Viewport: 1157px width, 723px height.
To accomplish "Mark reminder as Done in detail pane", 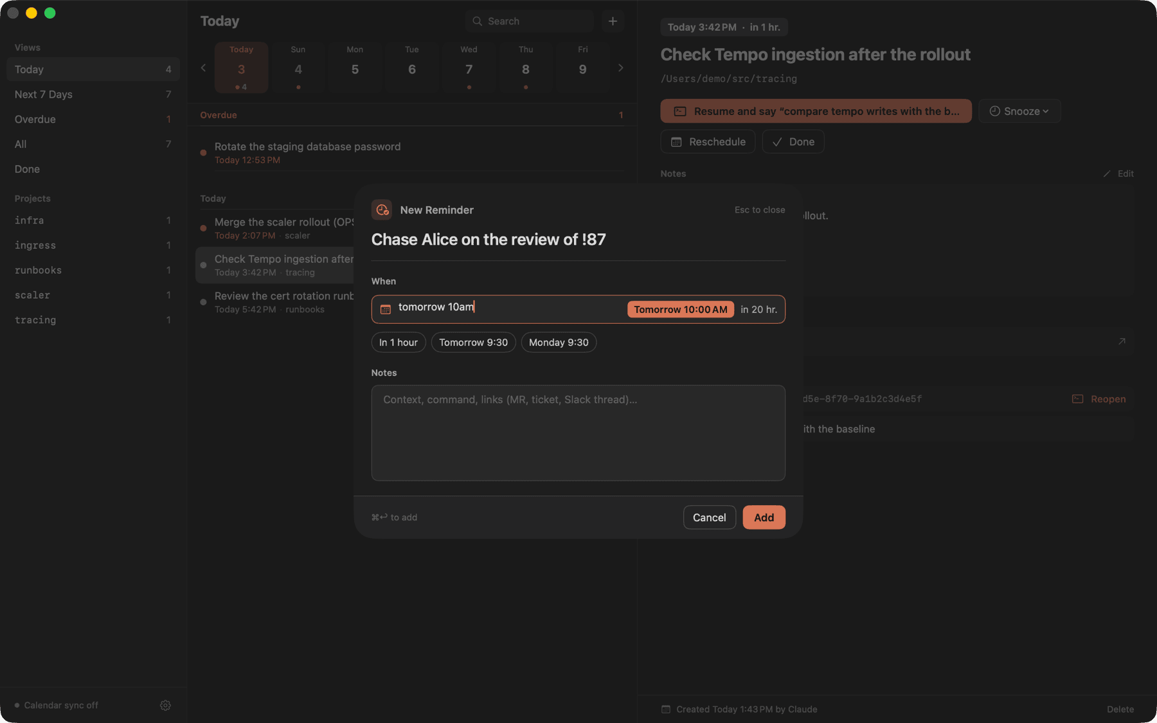I will (x=793, y=141).
